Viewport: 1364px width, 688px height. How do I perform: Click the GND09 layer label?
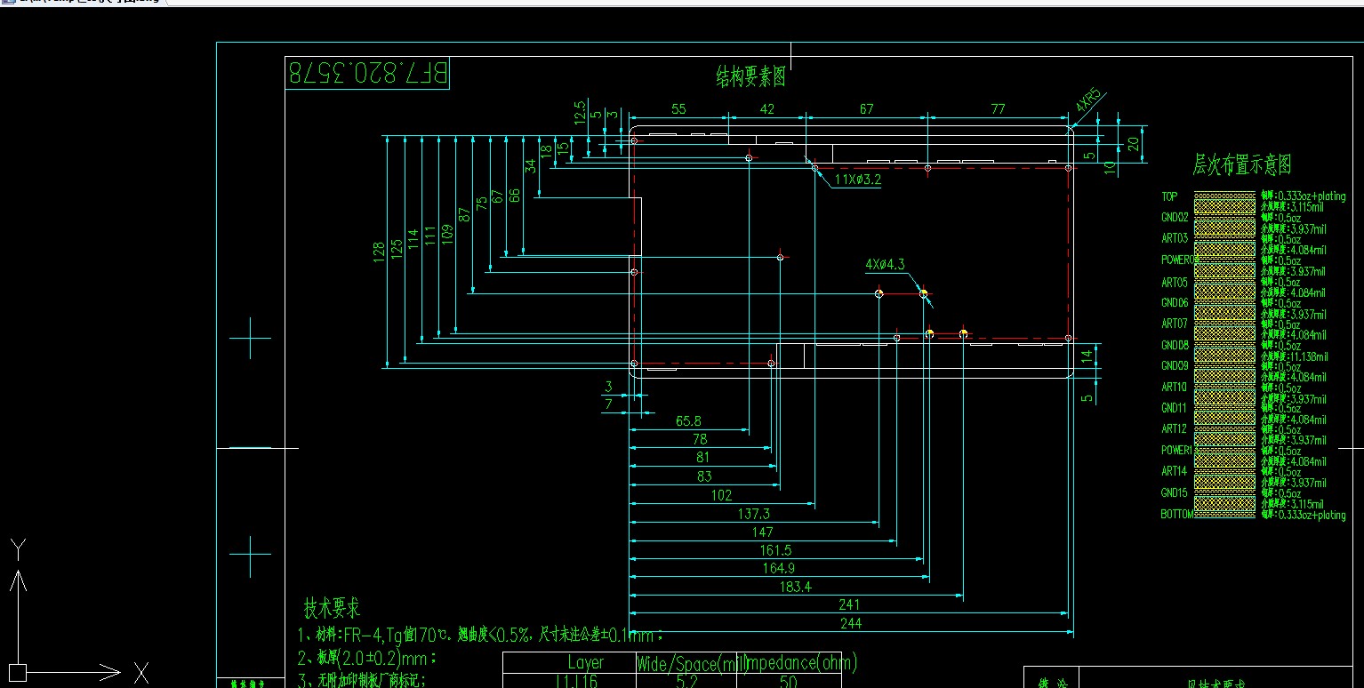[1175, 365]
